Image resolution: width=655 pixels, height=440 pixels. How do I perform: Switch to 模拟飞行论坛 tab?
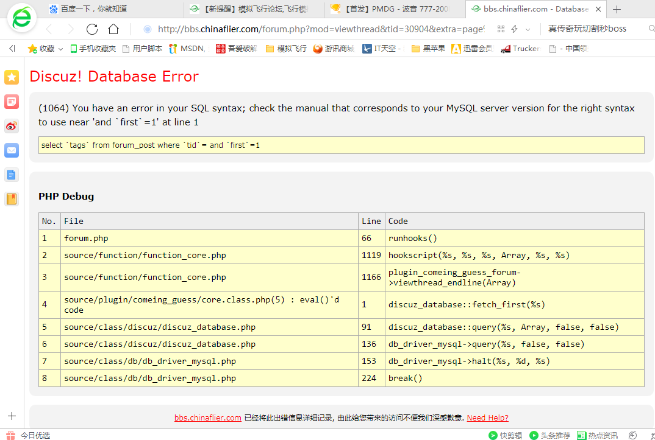254,9
